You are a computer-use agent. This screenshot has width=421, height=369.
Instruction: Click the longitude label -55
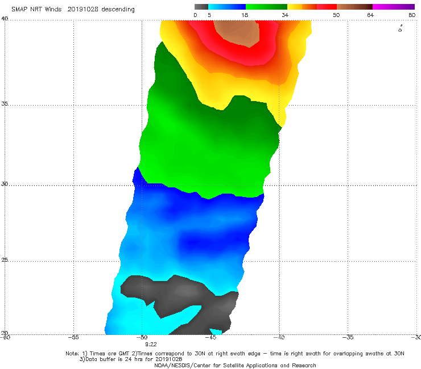tap(73, 337)
